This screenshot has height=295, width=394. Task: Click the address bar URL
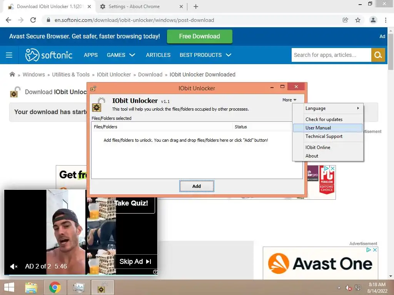(x=134, y=20)
